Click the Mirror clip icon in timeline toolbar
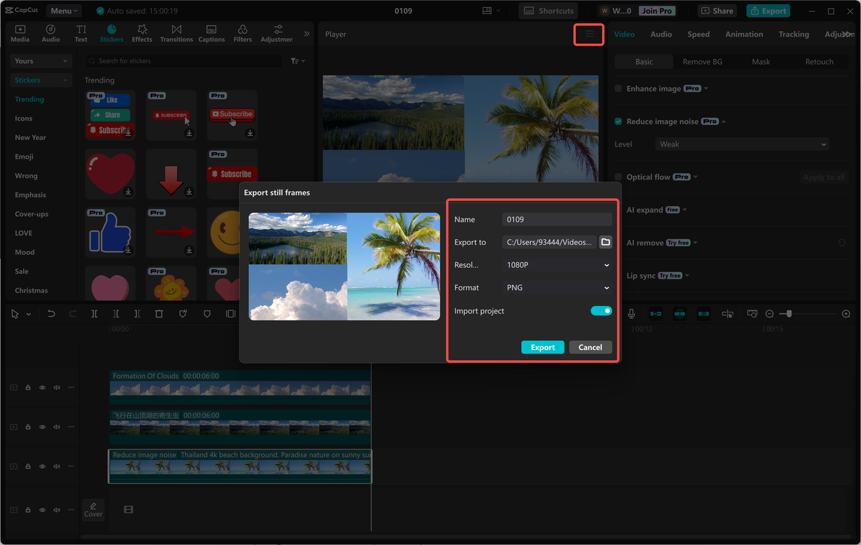 231,314
